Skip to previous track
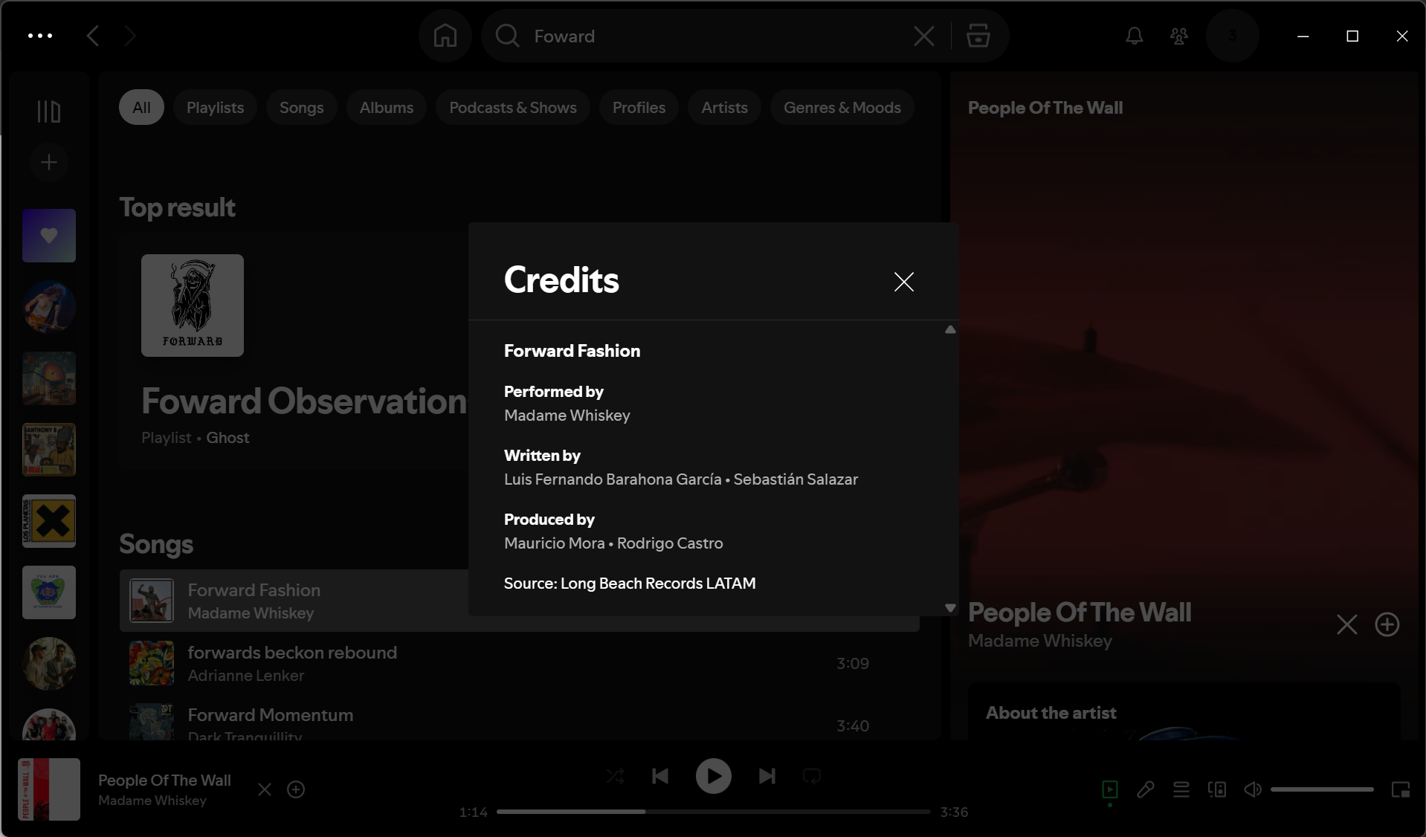Image resolution: width=1426 pixels, height=837 pixels. 660,776
